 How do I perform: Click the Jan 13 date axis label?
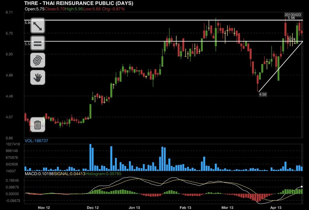(x=134, y=208)
